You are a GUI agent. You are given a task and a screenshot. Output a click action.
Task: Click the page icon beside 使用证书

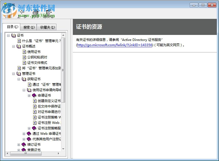pyautogui.click(x=24, y=51)
